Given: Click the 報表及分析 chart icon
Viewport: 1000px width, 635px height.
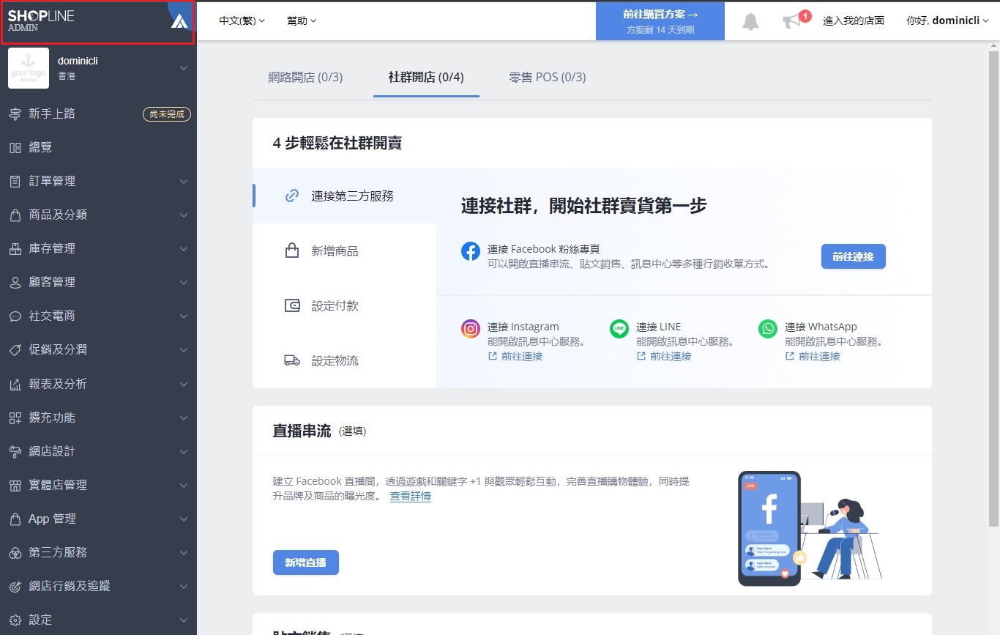Looking at the screenshot, I should (15, 385).
